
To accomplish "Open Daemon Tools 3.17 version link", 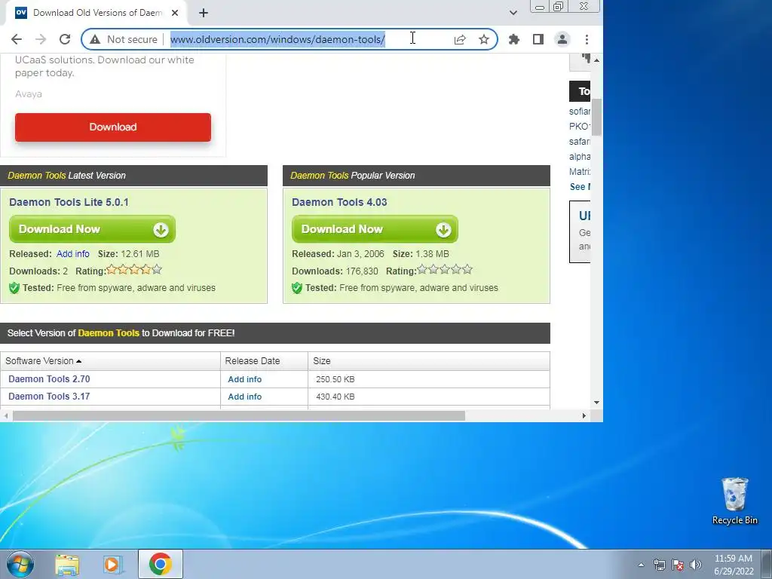I will point(49,397).
